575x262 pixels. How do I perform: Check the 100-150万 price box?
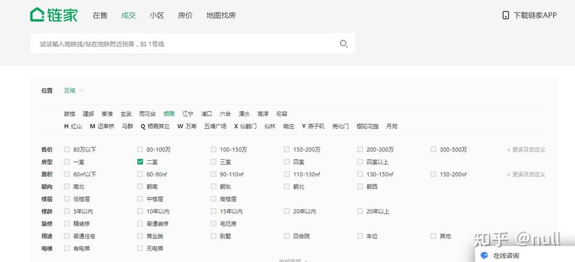pos(213,149)
